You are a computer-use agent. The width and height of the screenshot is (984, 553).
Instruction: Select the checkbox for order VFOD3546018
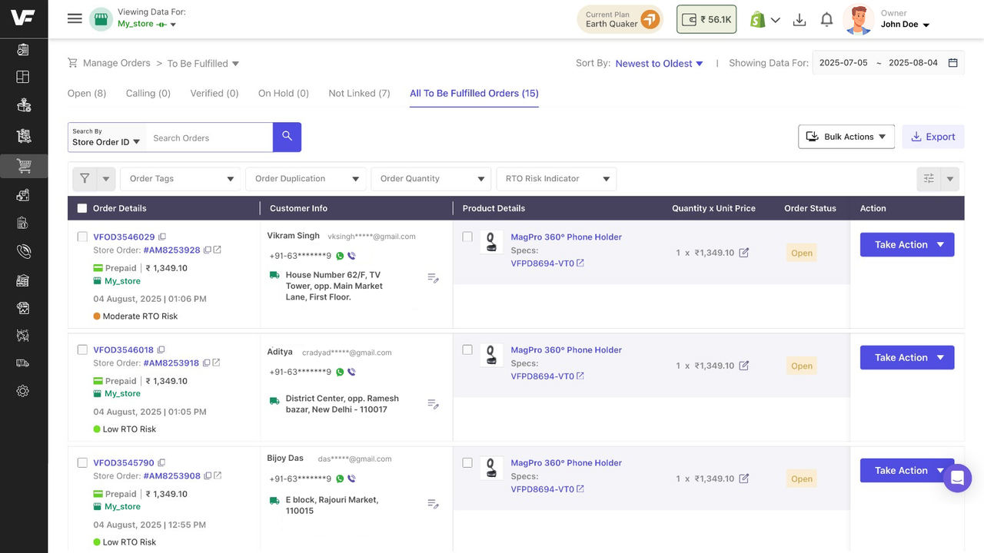tap(82, 349)
